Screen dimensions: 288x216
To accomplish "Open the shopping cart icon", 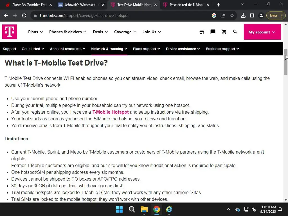I will pyautogui.click(x=224, y=32).
